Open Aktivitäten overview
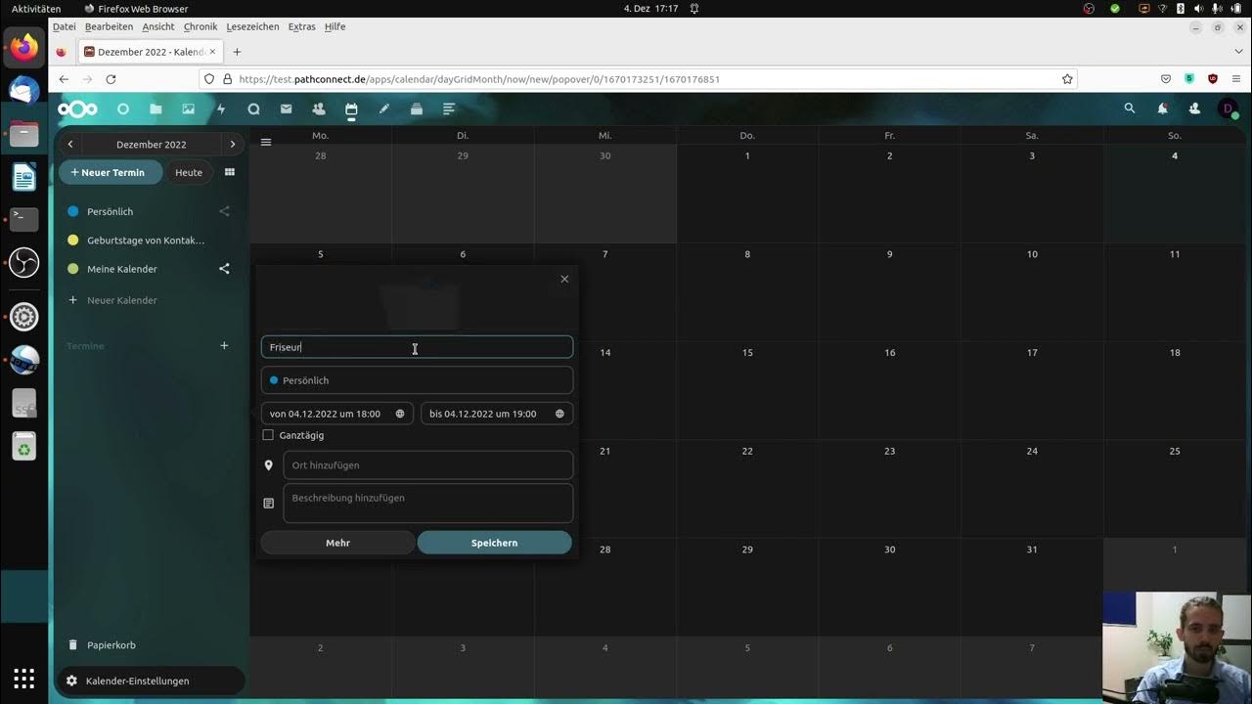 pos(36,9)
